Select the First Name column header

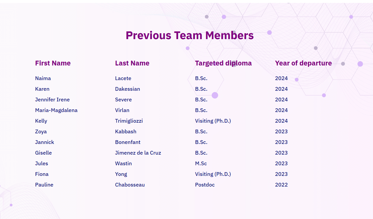coord(53,63)
